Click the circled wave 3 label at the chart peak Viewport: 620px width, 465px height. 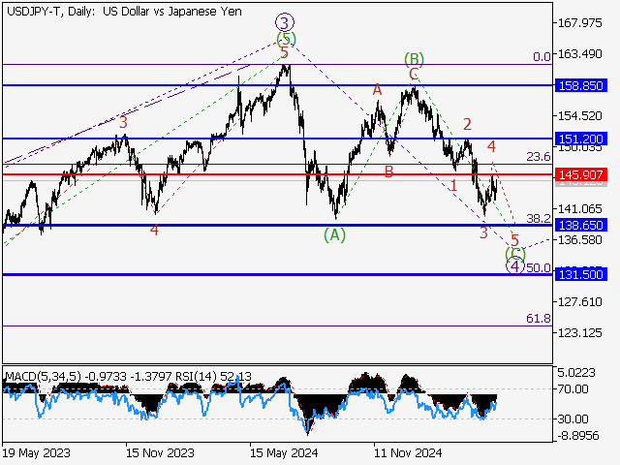point(284,21)
